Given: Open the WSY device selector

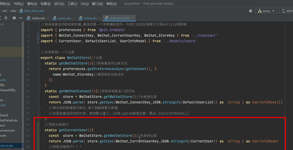Looking at the screenshot, I should [286, 11].
